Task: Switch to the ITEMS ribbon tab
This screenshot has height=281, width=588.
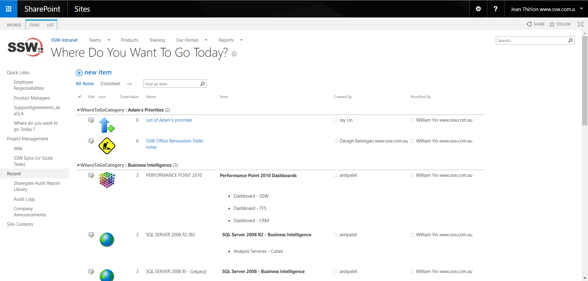Action: click(34, 25)
